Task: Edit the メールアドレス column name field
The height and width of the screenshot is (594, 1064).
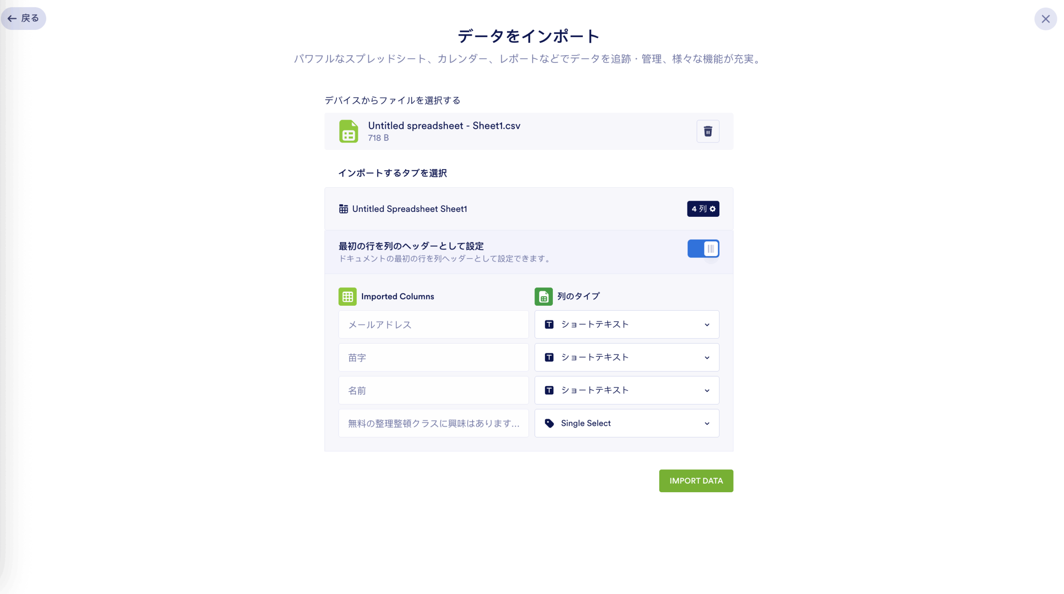Action: [433, 324]
